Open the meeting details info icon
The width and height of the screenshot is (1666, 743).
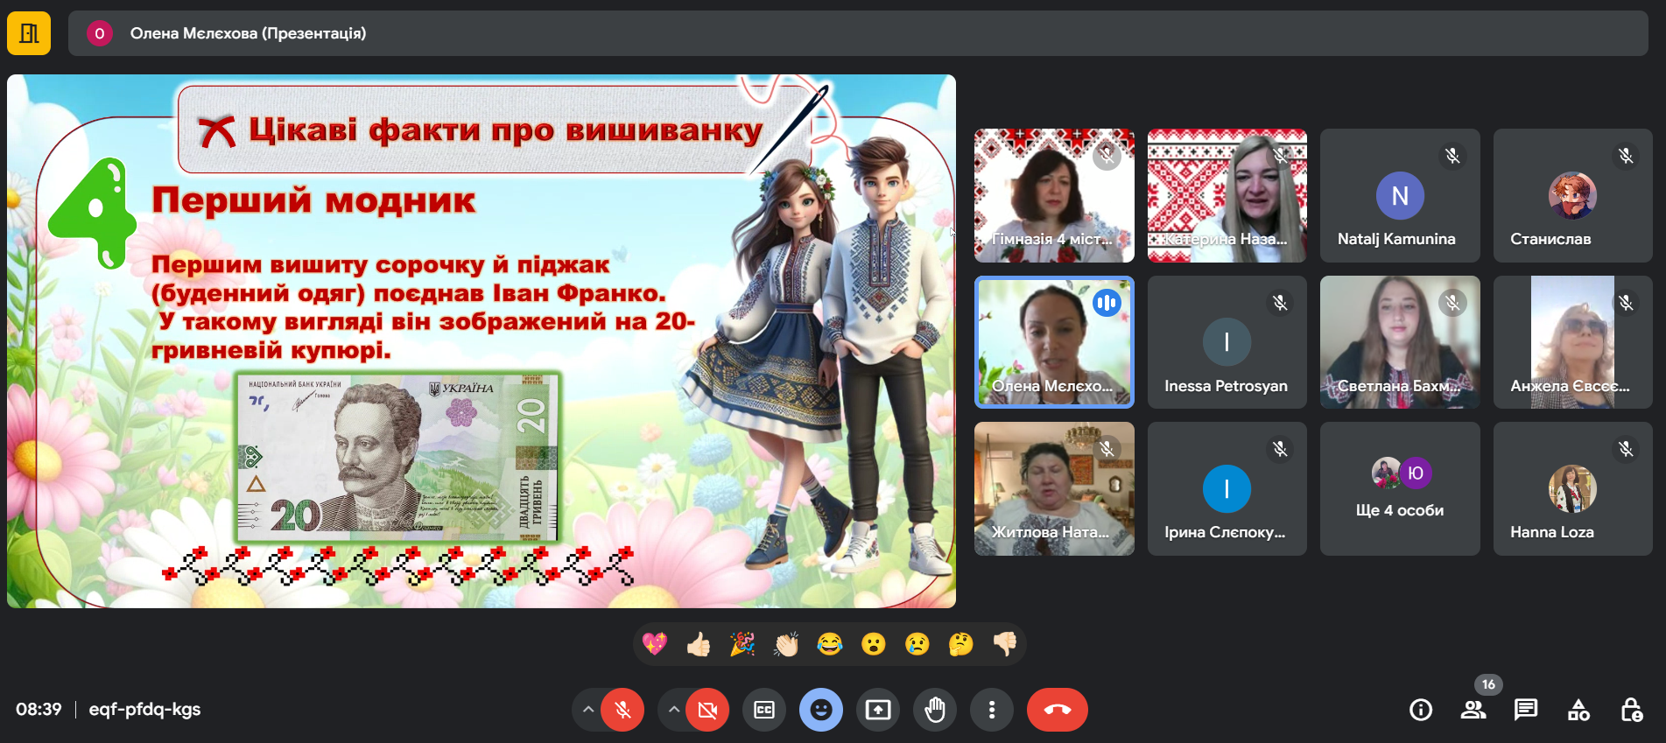coord(1420,710)
